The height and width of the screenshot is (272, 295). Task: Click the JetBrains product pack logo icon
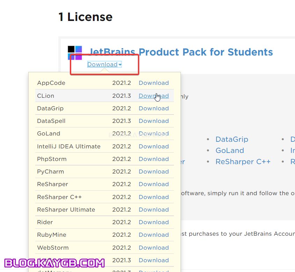[75, 53]
